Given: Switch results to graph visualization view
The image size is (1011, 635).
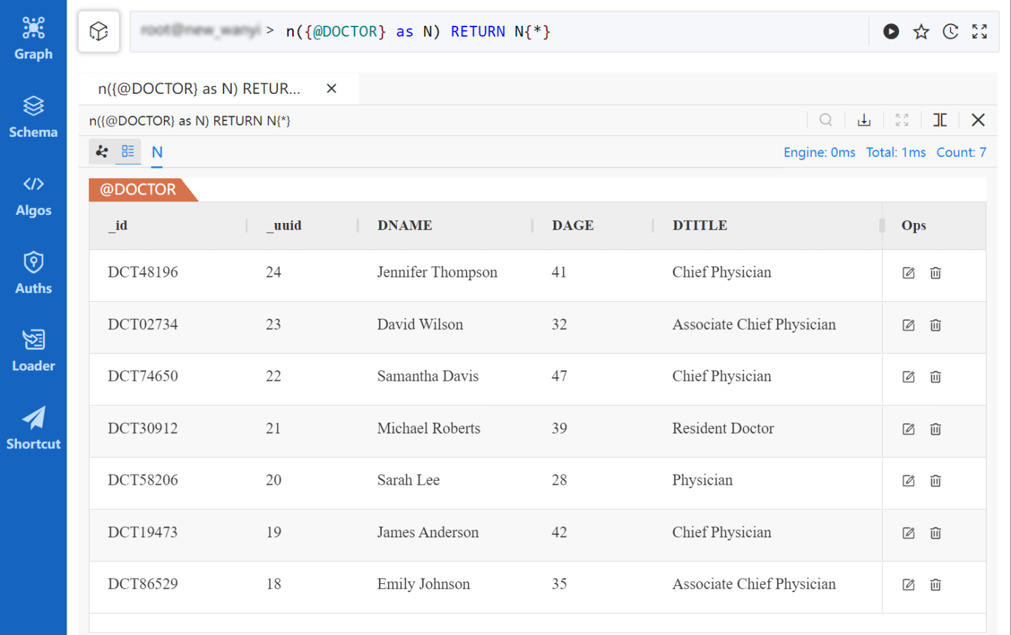Looking at the screenshot, I should (101, 152).
